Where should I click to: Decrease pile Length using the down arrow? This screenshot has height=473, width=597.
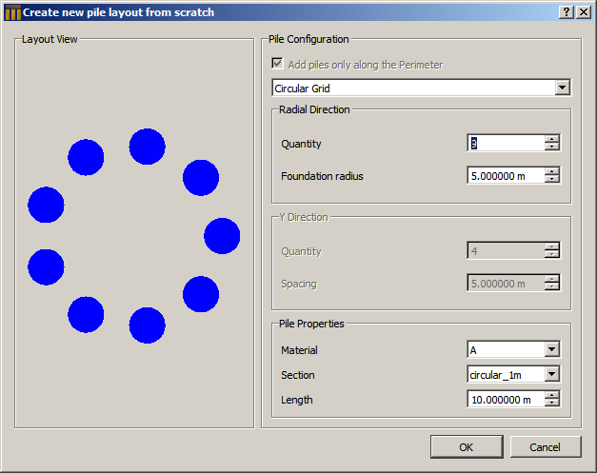pyautogui.click(x=552, y=404)
